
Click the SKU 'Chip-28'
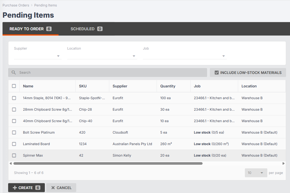(x=85, y=110)
